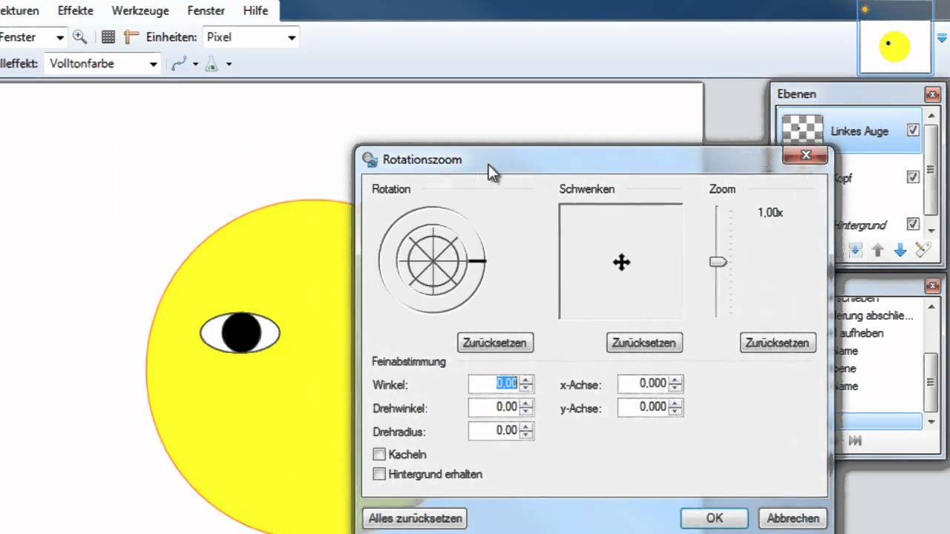Click the Winkel input field
Viewport: 950px width, 534px height.
pyautogui.click(x=494, y=383)
